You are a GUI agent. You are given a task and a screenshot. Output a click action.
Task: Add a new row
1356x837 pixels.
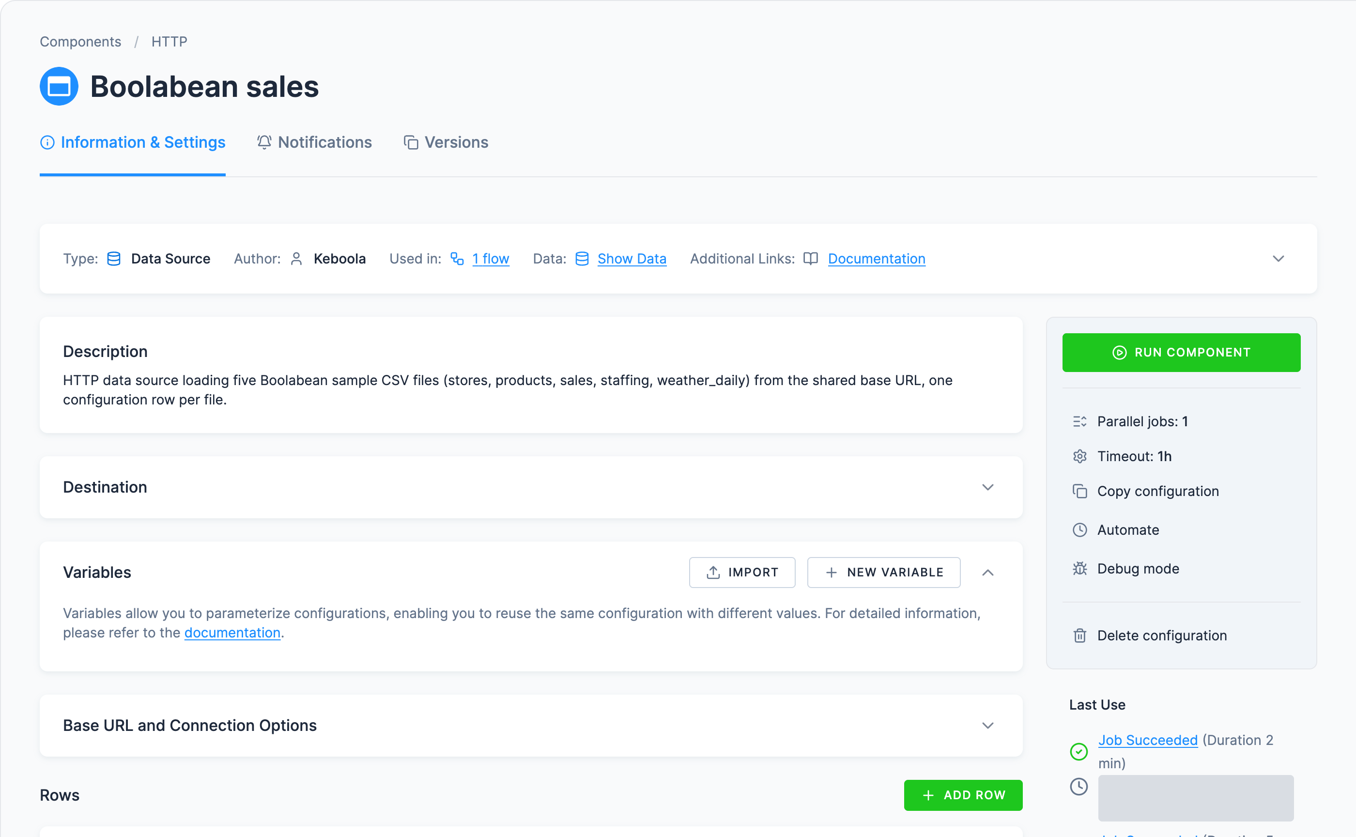click(962, 795)
